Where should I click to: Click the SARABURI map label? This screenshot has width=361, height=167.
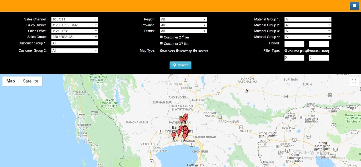[197, 100]
